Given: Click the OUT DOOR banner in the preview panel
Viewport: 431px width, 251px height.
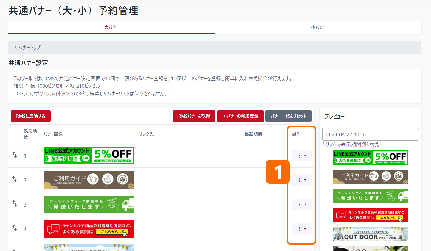Looking at the screenshot, I should 370,234.
